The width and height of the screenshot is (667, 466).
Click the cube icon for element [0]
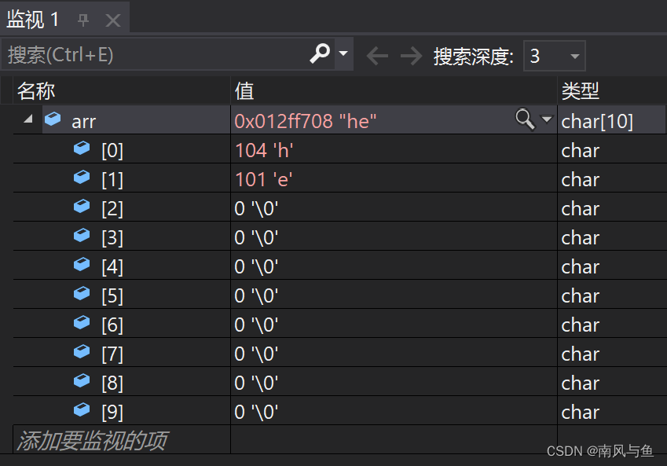[x=82, y=148]
